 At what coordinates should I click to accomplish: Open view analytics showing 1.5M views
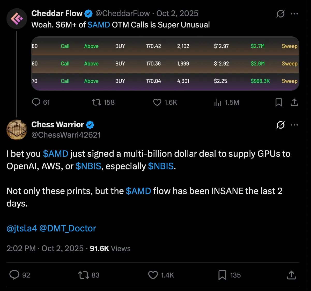[218, 102]
